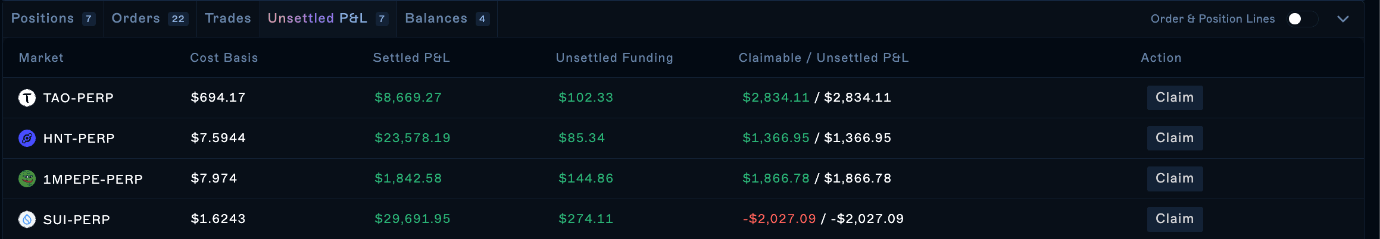Claim TAO-PERP unsettled P&L

coord(1175,98)
